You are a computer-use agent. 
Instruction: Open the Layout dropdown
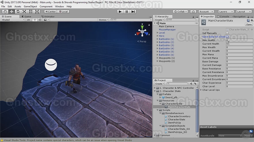pos(244,11)
